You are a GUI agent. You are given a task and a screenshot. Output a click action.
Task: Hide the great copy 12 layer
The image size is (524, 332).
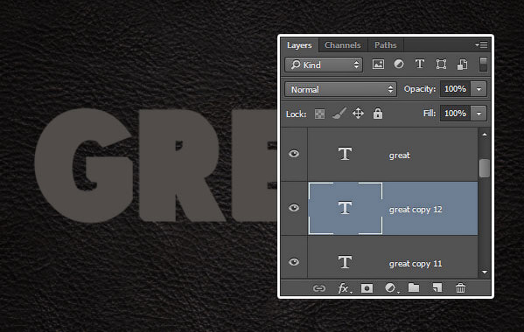point(294,208)
